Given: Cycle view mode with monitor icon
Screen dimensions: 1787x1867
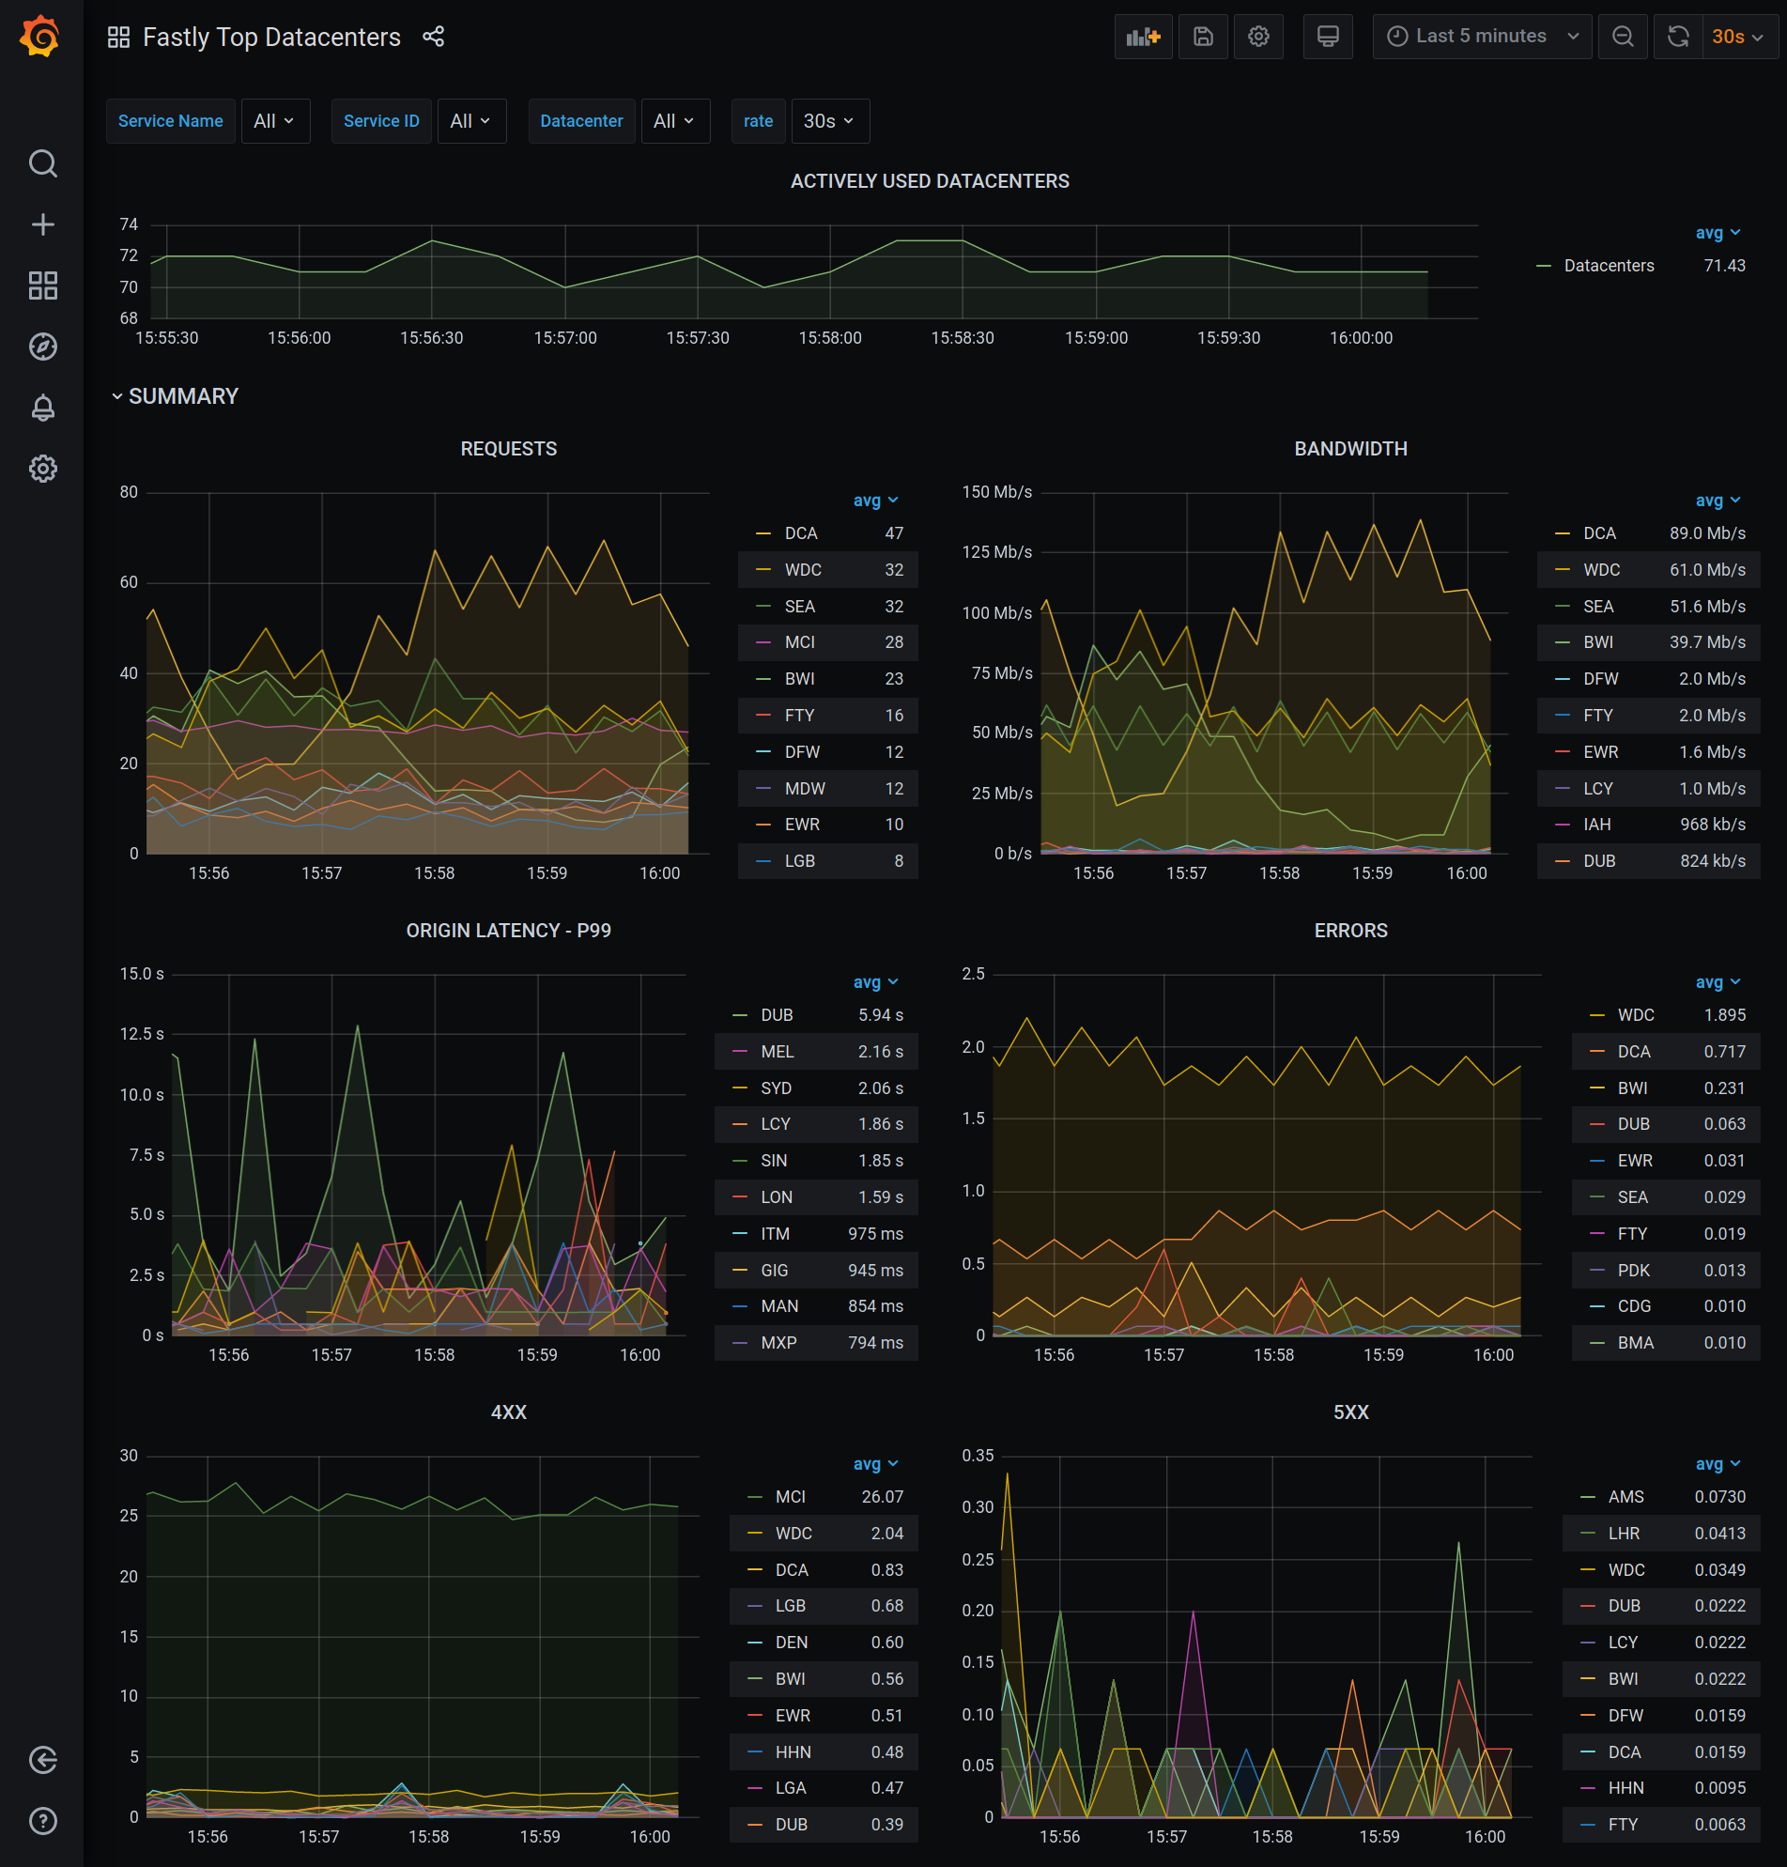Looking at the screenshot, I should coord(1328,38).
